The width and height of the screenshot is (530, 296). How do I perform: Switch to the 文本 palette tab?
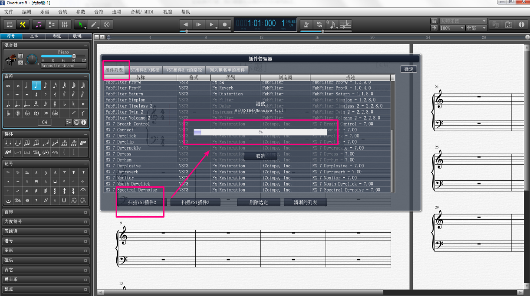(34, 36)
